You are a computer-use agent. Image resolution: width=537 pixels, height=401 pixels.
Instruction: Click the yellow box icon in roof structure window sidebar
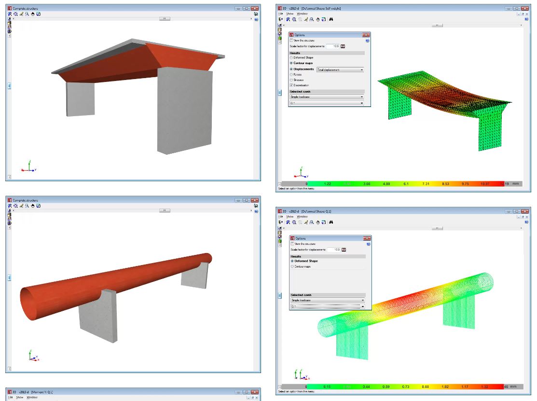[x=9, y=23]
